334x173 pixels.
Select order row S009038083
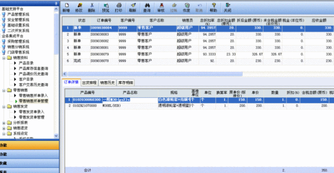[198, 34]
